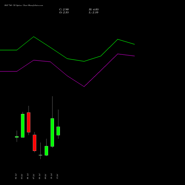This screenshot has height=185, width=185.
Task: Click the red candle at 06 Jul
Action: pyautogui.click(x=28, y=122)
